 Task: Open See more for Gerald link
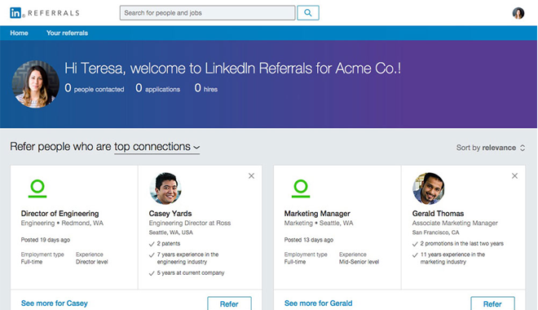[x=318, y=303]
